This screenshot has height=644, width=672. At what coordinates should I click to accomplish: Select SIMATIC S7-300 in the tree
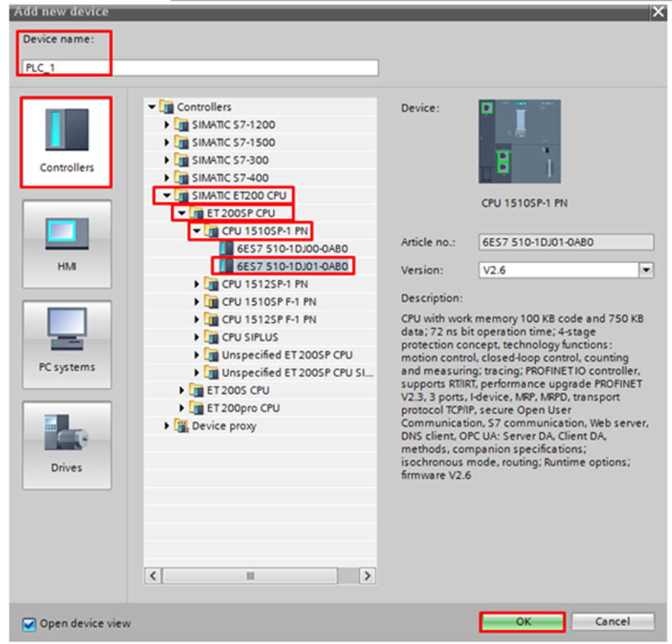[x=230, y=160]
